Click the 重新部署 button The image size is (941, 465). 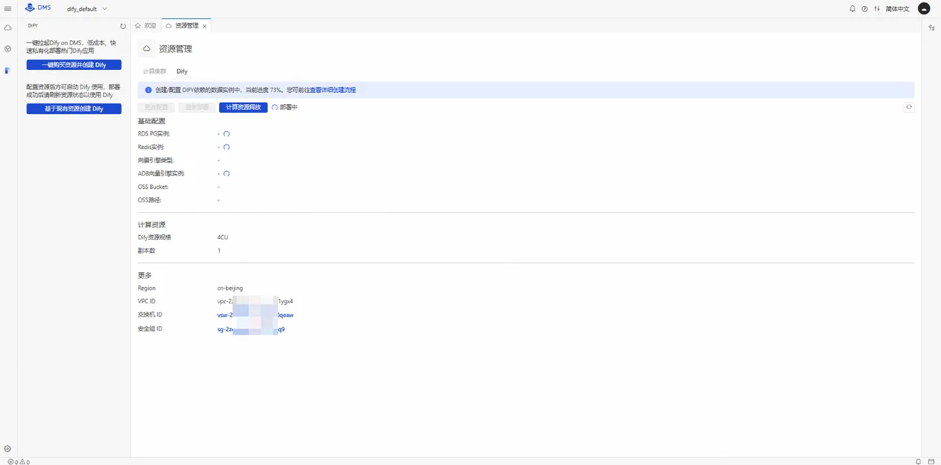pyautogui.click(x=197, y=108)
